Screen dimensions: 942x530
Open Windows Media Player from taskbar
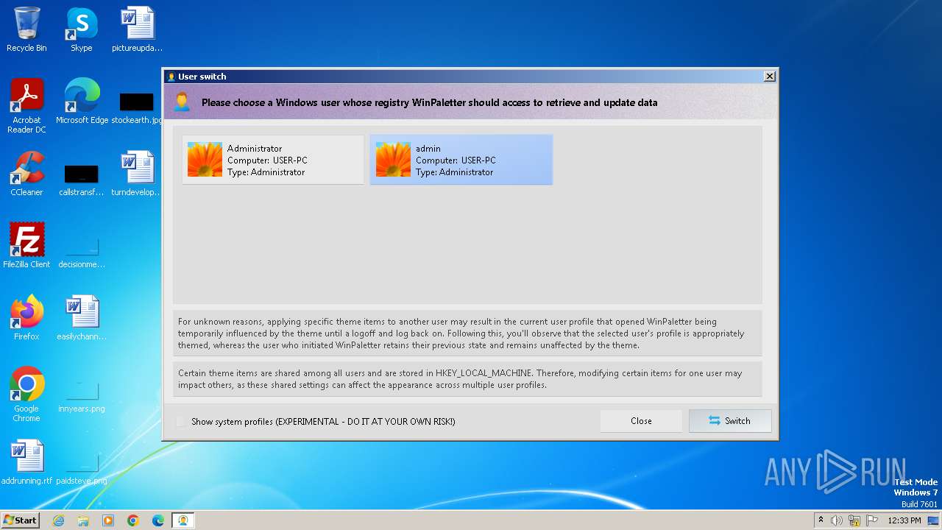(x=108, y=520)
